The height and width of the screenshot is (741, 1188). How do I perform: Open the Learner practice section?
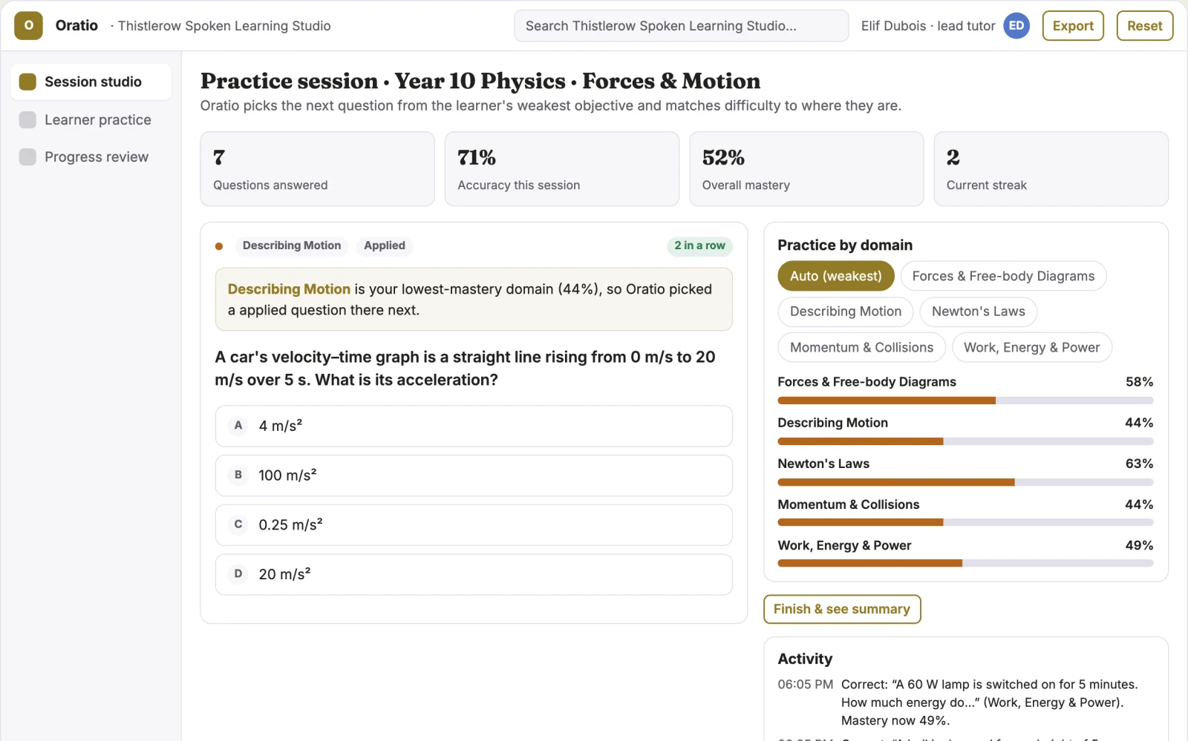click(x=91, y=119)
